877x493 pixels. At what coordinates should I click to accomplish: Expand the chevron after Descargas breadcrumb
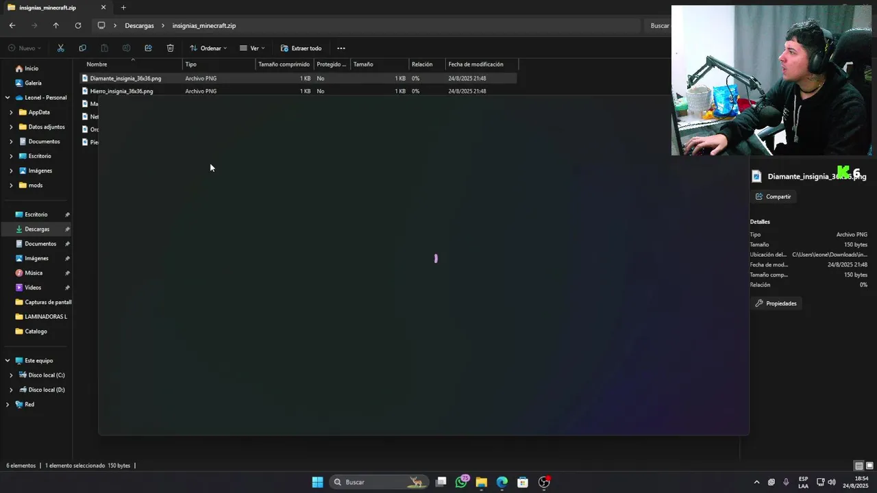tap(163, 25)
